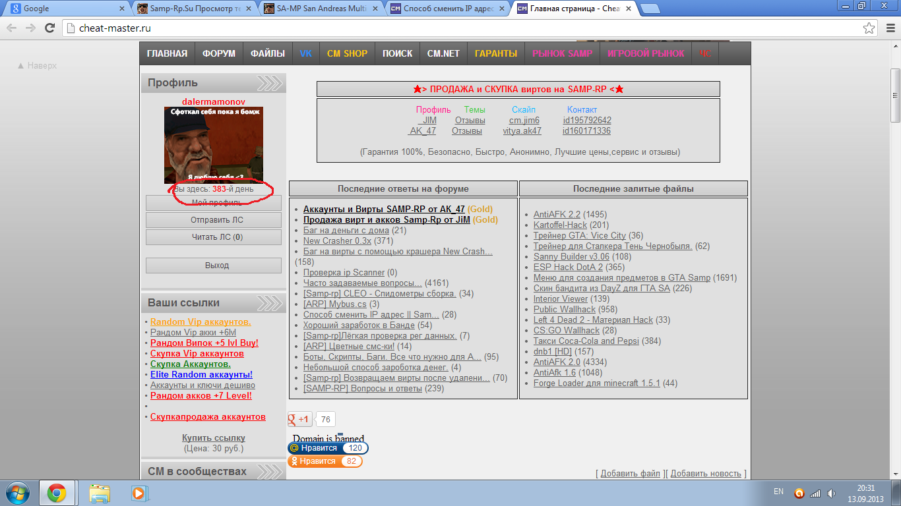901x506 pixels.
Task: Click the Наверх link
Action: 37,66
